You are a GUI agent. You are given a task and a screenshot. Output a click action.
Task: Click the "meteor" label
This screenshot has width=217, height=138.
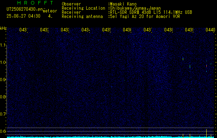tap(50, 11)
